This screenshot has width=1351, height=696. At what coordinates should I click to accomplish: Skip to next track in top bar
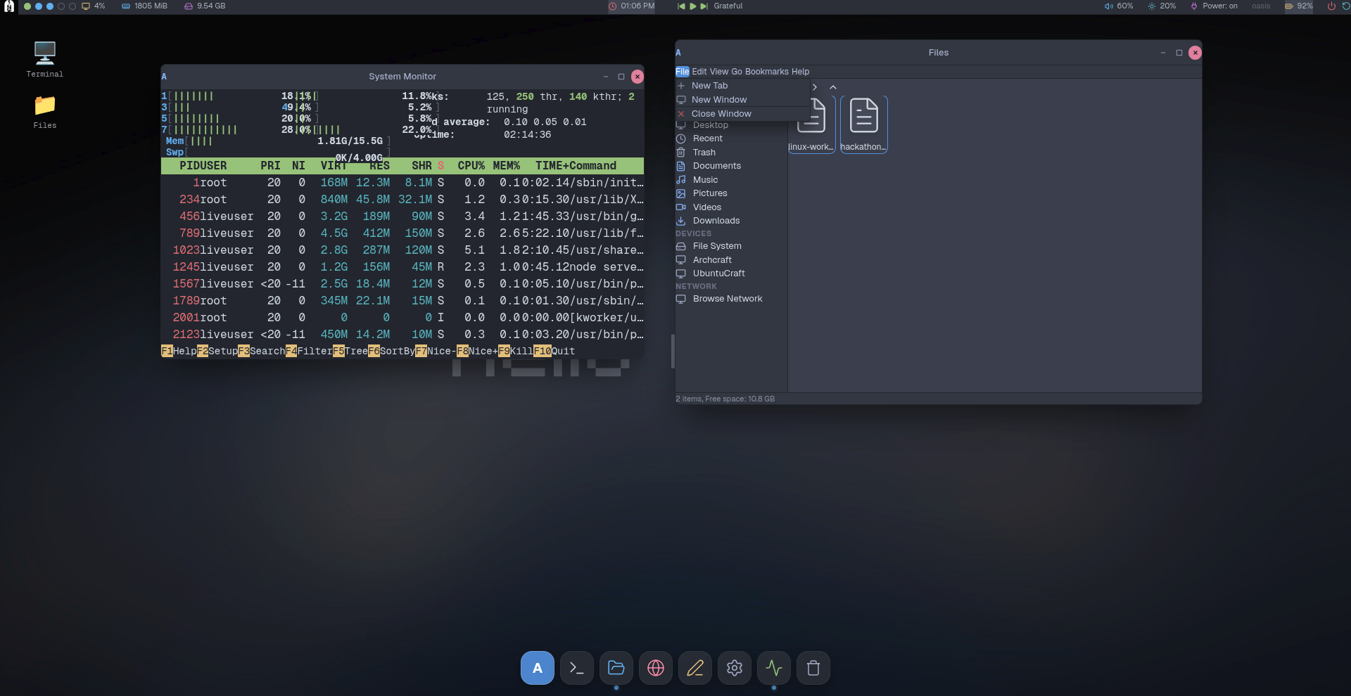click(x=704, y=6)
